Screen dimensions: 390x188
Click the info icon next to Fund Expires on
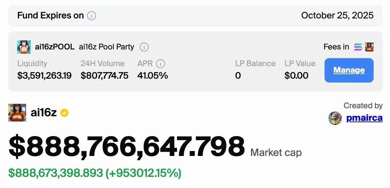(92, 16)
